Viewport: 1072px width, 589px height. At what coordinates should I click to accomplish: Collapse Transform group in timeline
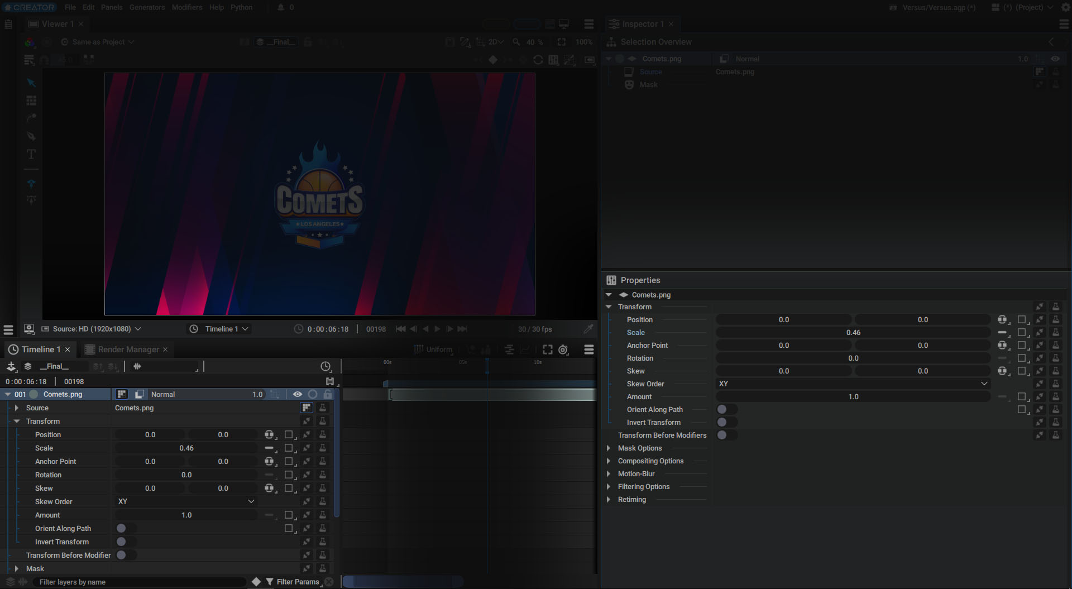17,421
